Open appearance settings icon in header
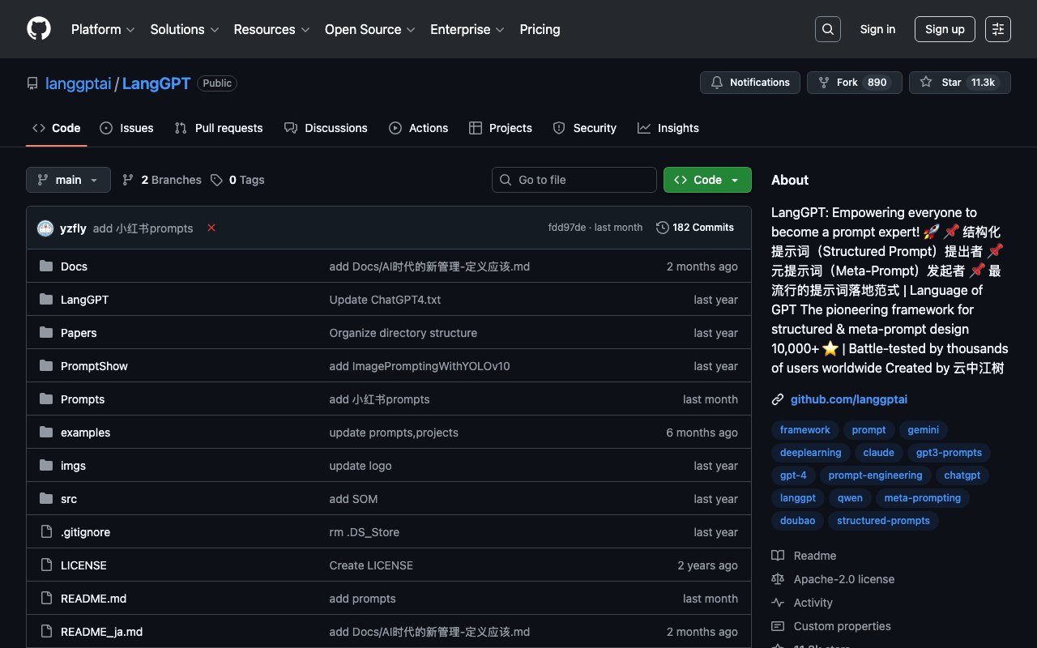Image resolution: width=1037 pixels, height=648 pixels. [997, 29]
